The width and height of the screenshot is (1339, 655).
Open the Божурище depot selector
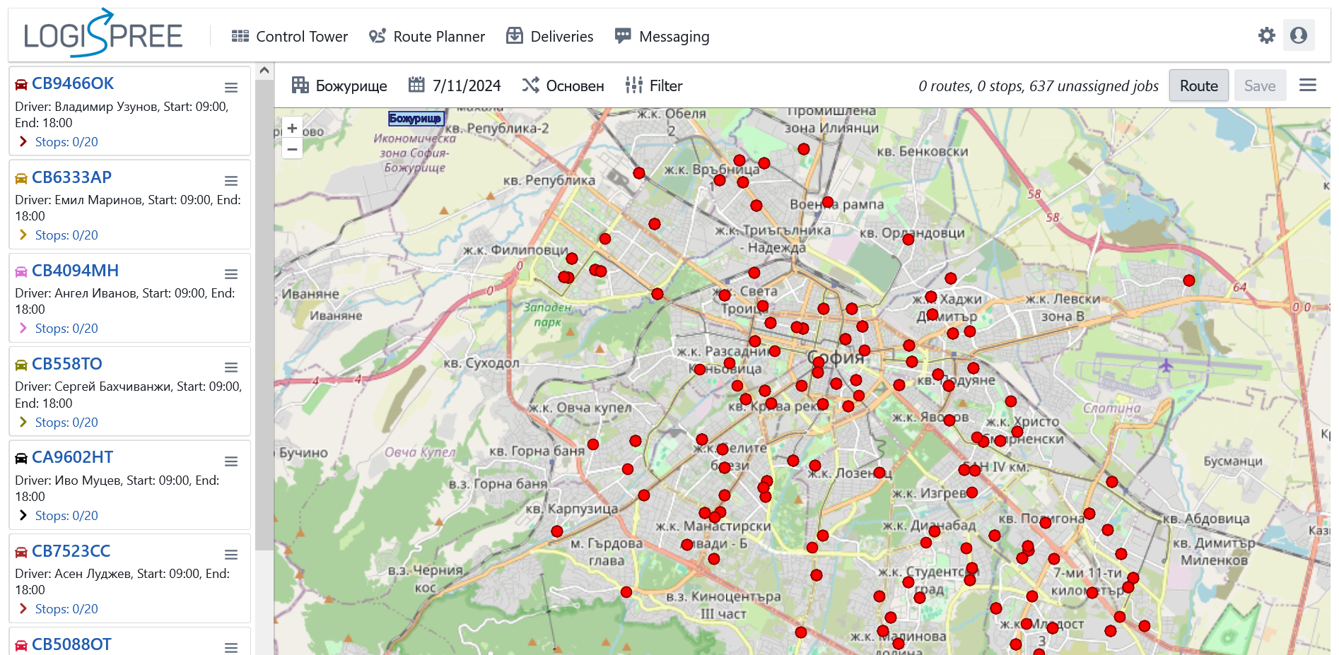point(339,85)
